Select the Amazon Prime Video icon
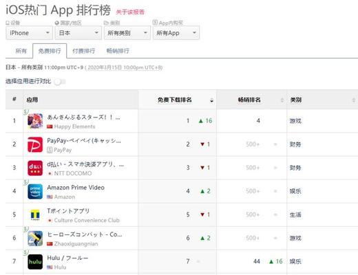 coord(35,191)
